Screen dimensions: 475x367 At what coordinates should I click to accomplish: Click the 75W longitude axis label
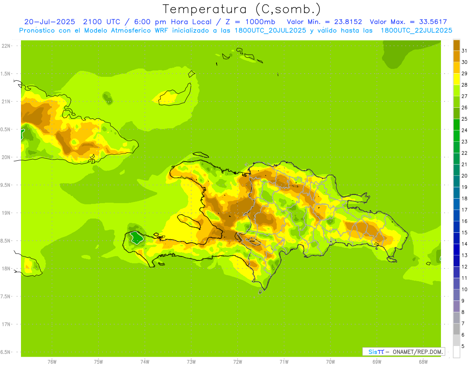coord(98,362)
